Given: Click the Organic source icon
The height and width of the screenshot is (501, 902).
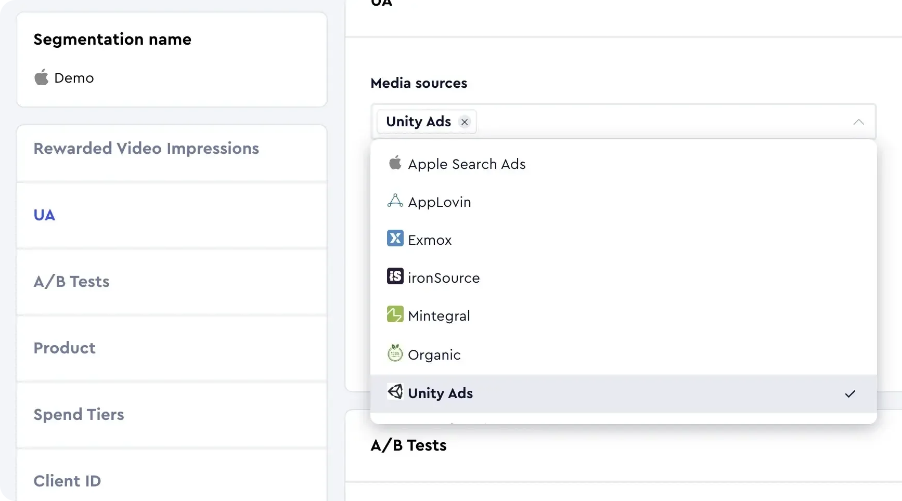Looking at the screenshot, I should pos(395,353).
